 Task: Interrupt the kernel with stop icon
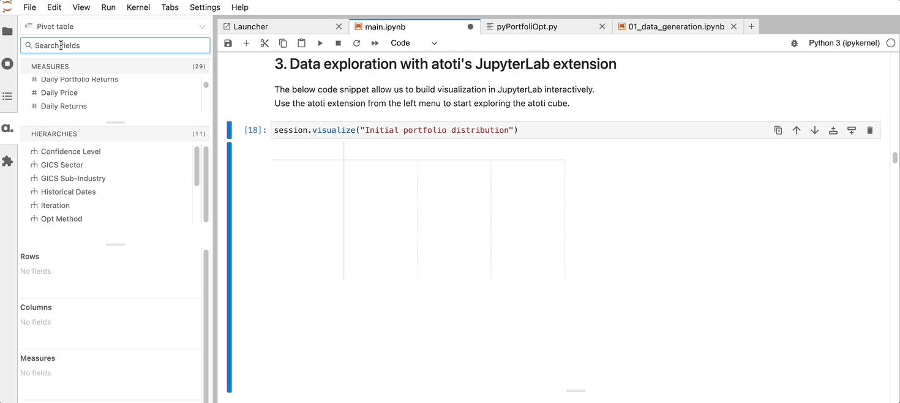pyautogui.click(x=338, y=43)
